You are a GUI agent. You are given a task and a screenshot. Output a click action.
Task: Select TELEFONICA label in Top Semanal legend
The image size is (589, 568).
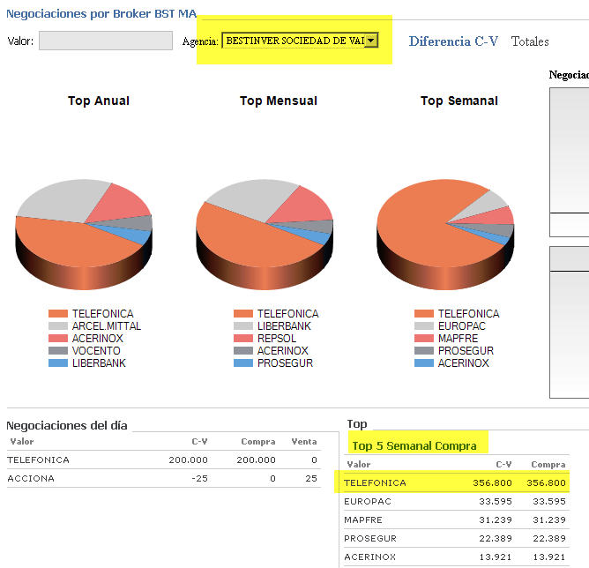coord(469,314)
